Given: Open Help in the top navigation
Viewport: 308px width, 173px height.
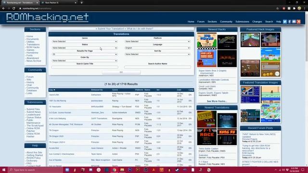Looking at the screenshot, I should pos(278,22).
